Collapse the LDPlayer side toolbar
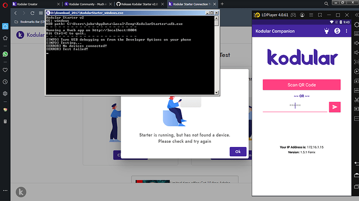 [x=356, y=15]
